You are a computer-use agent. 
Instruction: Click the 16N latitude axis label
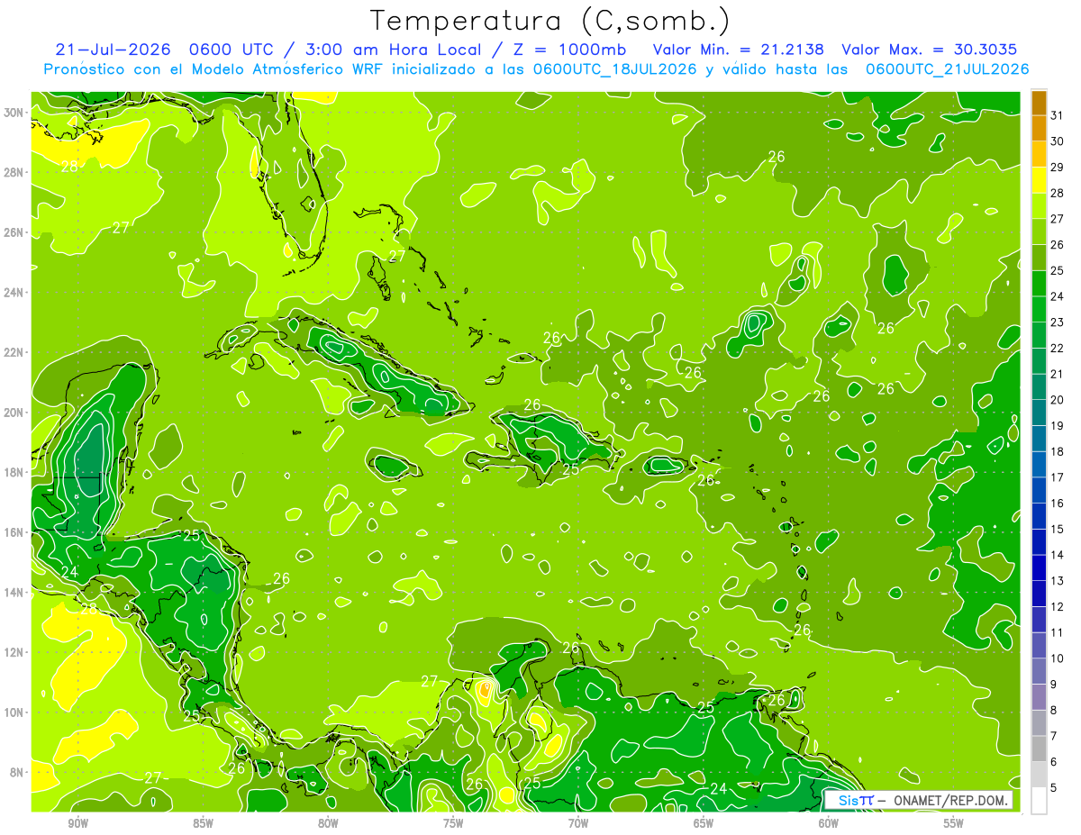tap(14, 532)
